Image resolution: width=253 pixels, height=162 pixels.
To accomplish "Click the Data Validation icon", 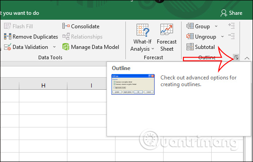I will (x=8, y=47).
